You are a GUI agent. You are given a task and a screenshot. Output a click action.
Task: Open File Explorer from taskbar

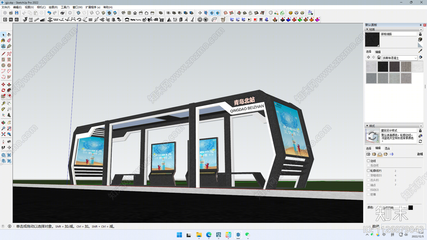199,235
